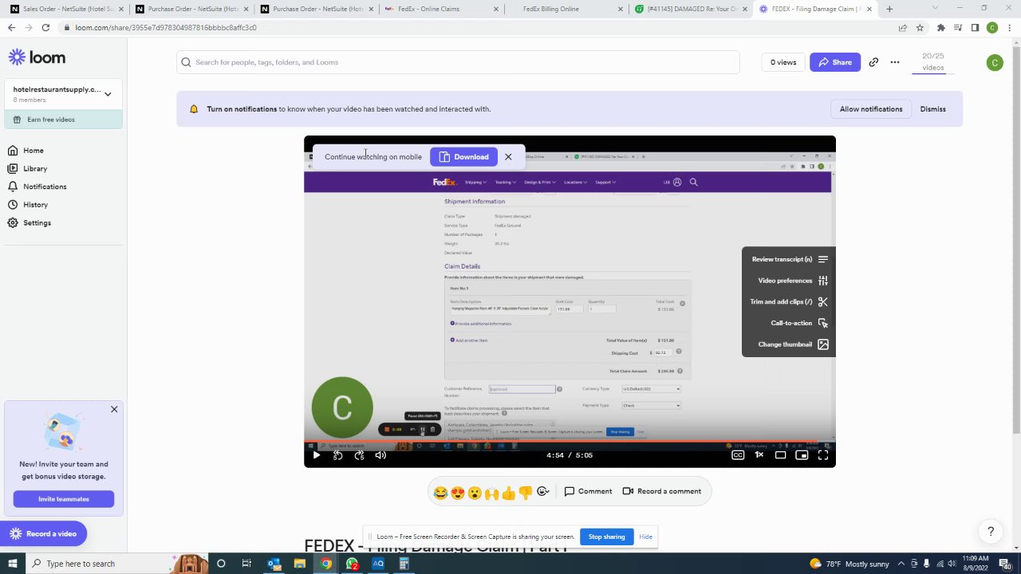Screen dimensions: 1021x574
Task: React with heart-eyes emoji
Action: [457, 492]
